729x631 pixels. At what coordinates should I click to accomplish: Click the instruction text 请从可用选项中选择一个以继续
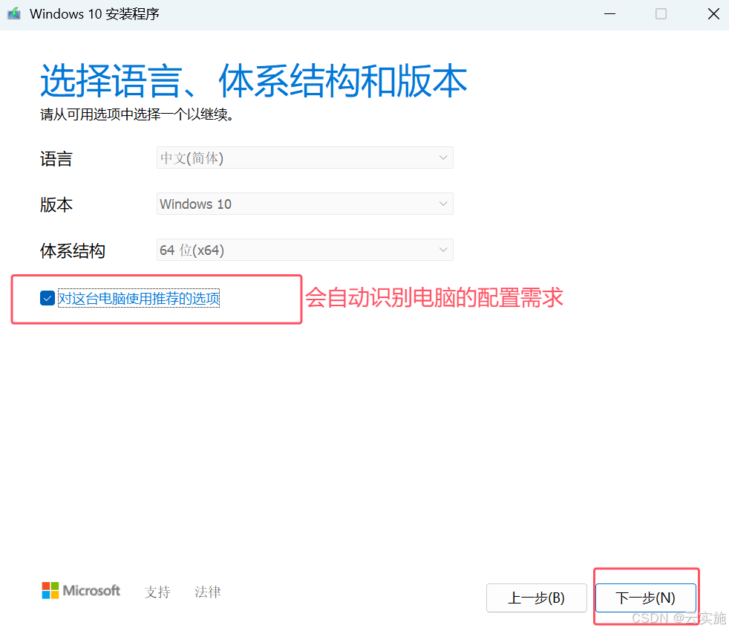tap(137, 114)
